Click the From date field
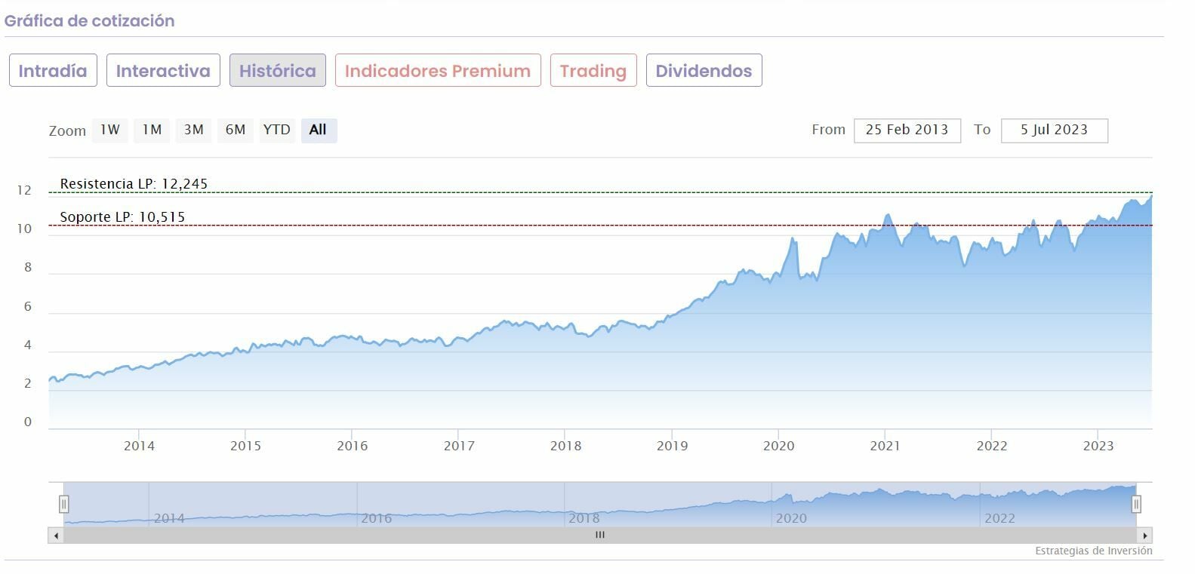 pyautogui.click(x=907, y=130)
